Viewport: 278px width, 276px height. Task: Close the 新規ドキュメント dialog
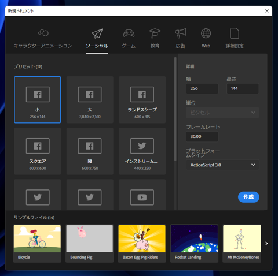[x=267, y=11]
